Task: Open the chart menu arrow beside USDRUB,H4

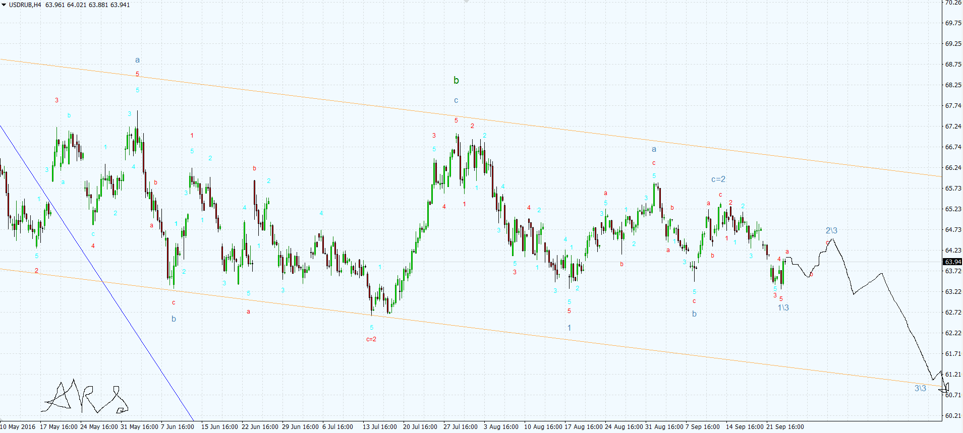Action: pyautogui.click(x=4, y=5)
